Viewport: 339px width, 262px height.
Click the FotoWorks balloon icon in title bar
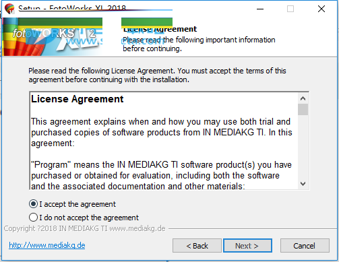tap(9, 9)
